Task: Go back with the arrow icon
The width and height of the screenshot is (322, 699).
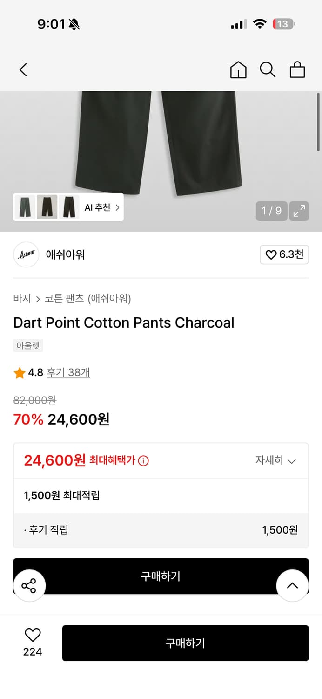Action: coord(23,69)
